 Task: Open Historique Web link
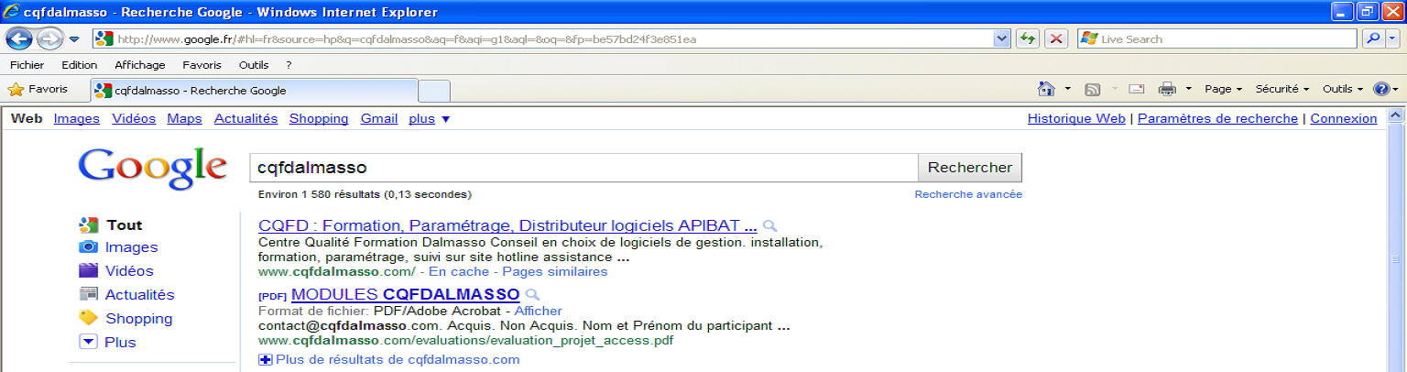pyautogui.click(x=1076, y=118)
